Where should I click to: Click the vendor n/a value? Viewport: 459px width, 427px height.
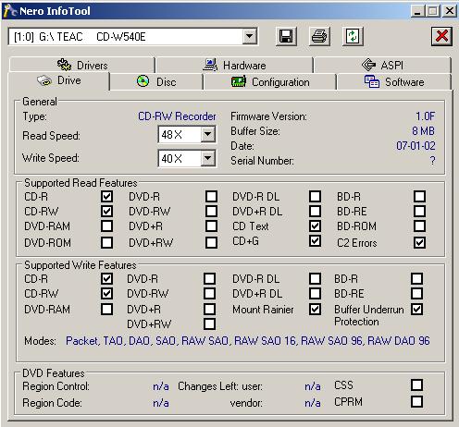[x=313, y=403]
